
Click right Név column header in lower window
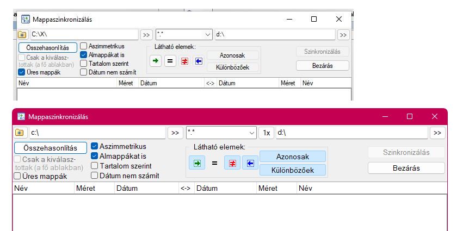coord(372,188)
